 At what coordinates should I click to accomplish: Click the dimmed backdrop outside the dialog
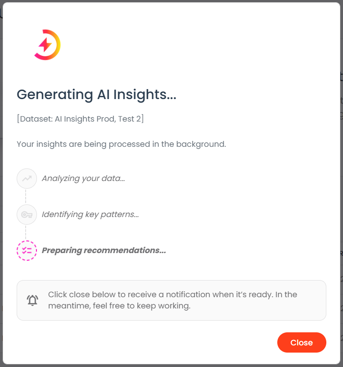341,180
